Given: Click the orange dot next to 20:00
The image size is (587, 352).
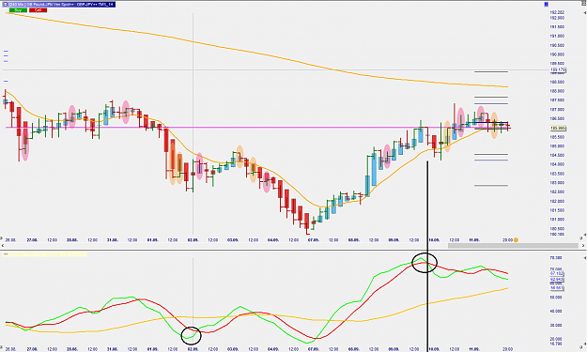Looking at the screenshot, I should [516, 239].
